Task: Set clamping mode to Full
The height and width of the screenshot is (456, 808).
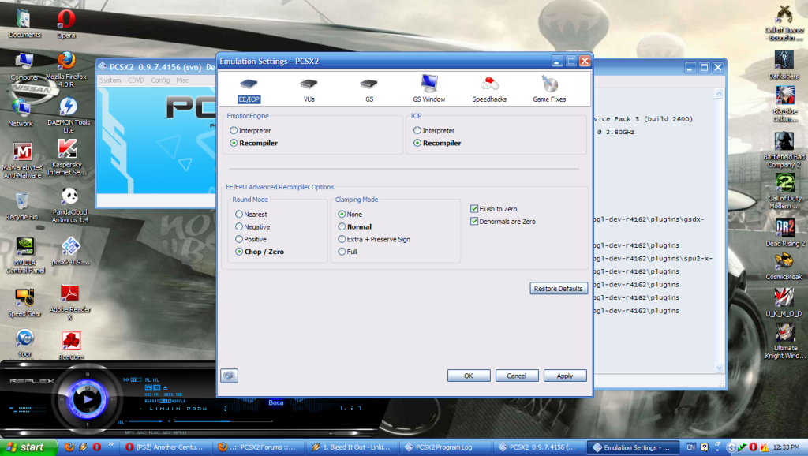Action: click(x=348, y=252)
